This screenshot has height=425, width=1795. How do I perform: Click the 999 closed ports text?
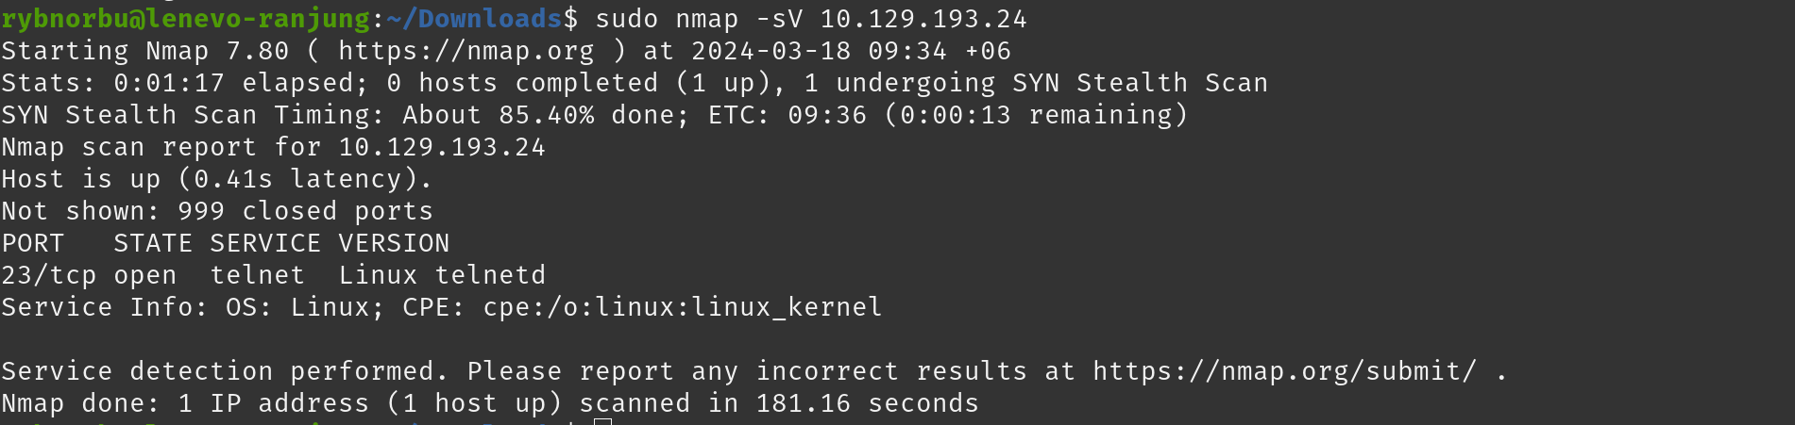(306, 211)
